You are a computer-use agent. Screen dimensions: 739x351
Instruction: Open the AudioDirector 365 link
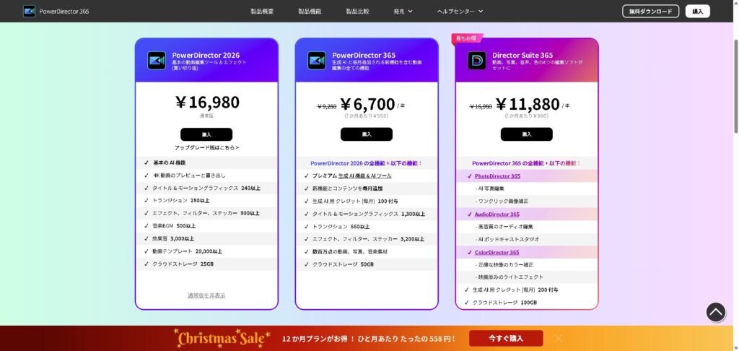[497, 214]
